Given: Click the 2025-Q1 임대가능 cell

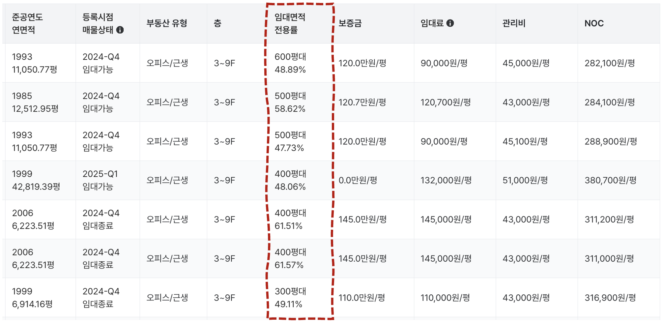Looking at the screenshot, I should 100,180.
